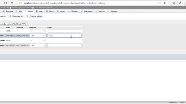Image resolution: width=186 pixels, height=104 pixels.
Task: Switch to Zoom search sub-tab
Action: [16, 16]
